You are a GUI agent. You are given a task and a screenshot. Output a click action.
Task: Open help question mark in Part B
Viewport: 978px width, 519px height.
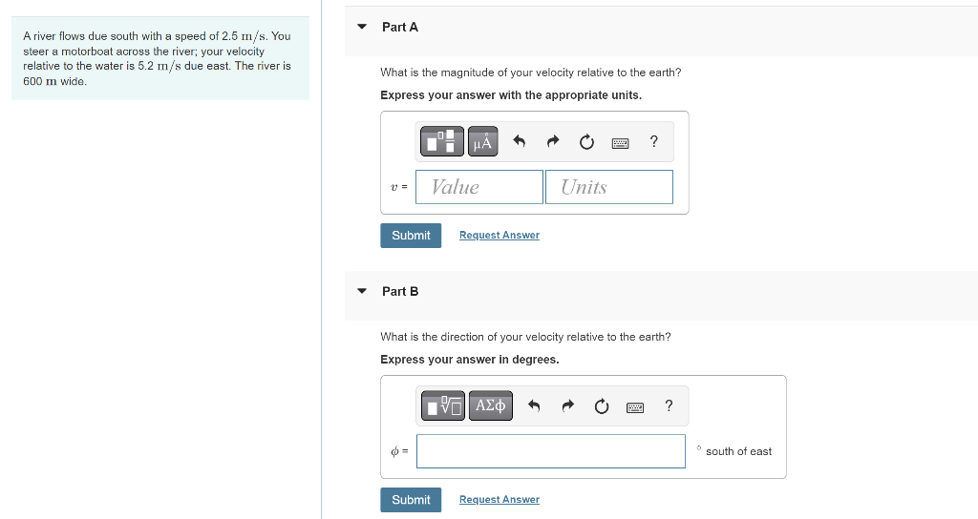click(669, 406)
